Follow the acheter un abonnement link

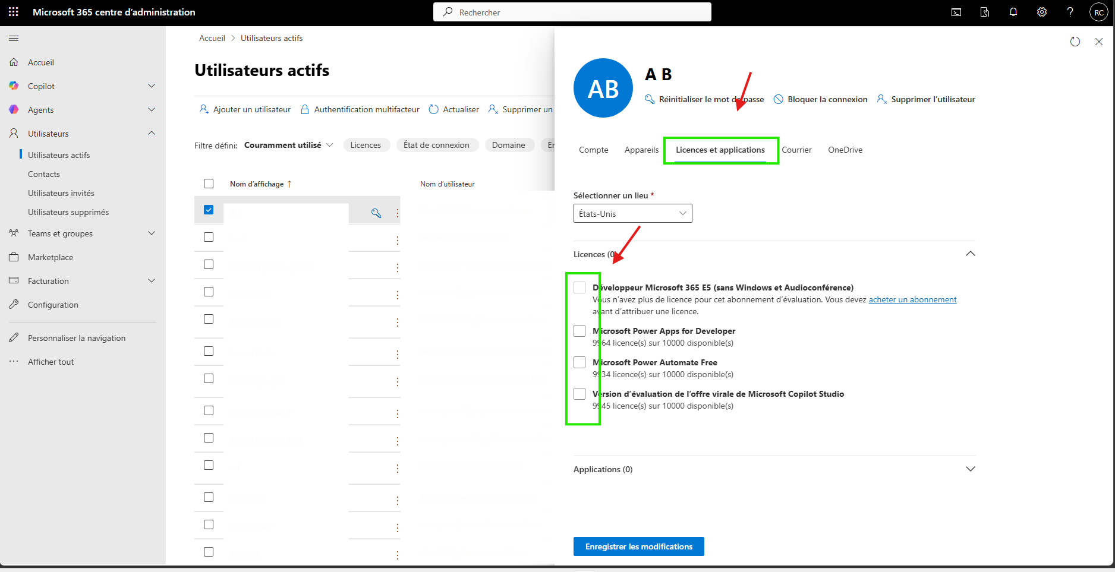(913, 299)
